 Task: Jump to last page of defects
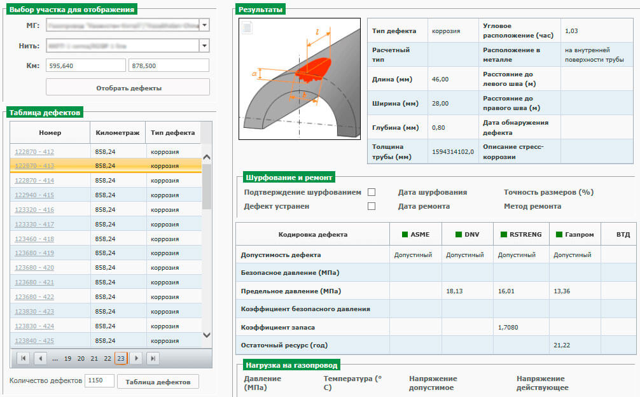point(153,358)
